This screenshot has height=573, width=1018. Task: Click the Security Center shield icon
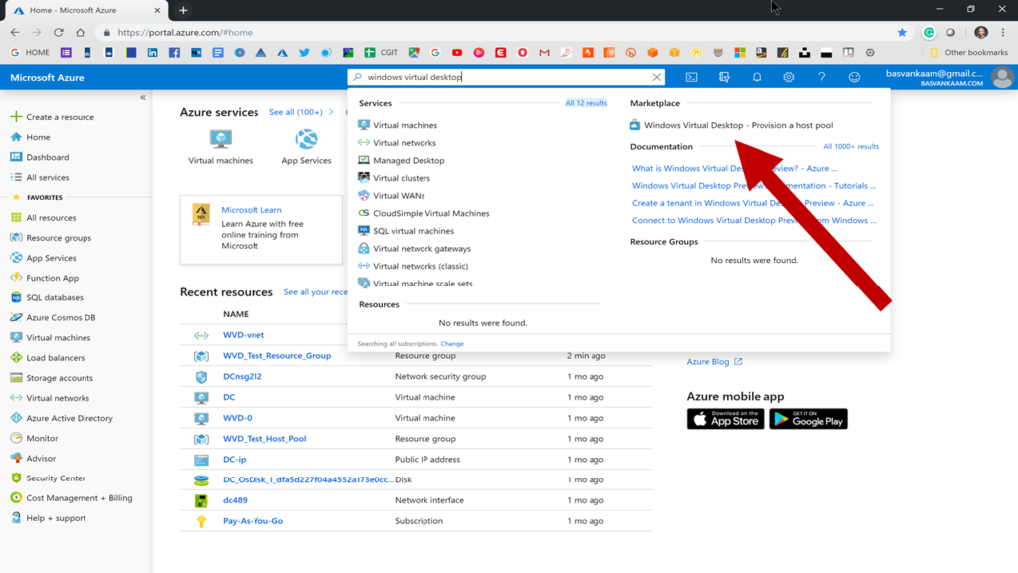pos(16,478)
